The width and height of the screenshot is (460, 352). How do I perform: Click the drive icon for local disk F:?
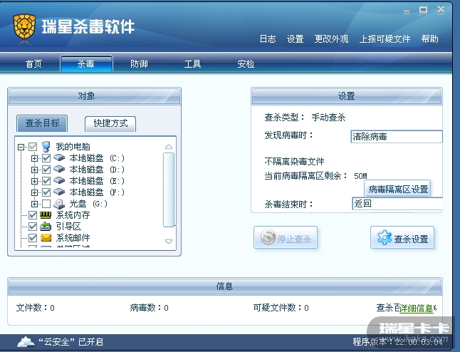(59, 192)
